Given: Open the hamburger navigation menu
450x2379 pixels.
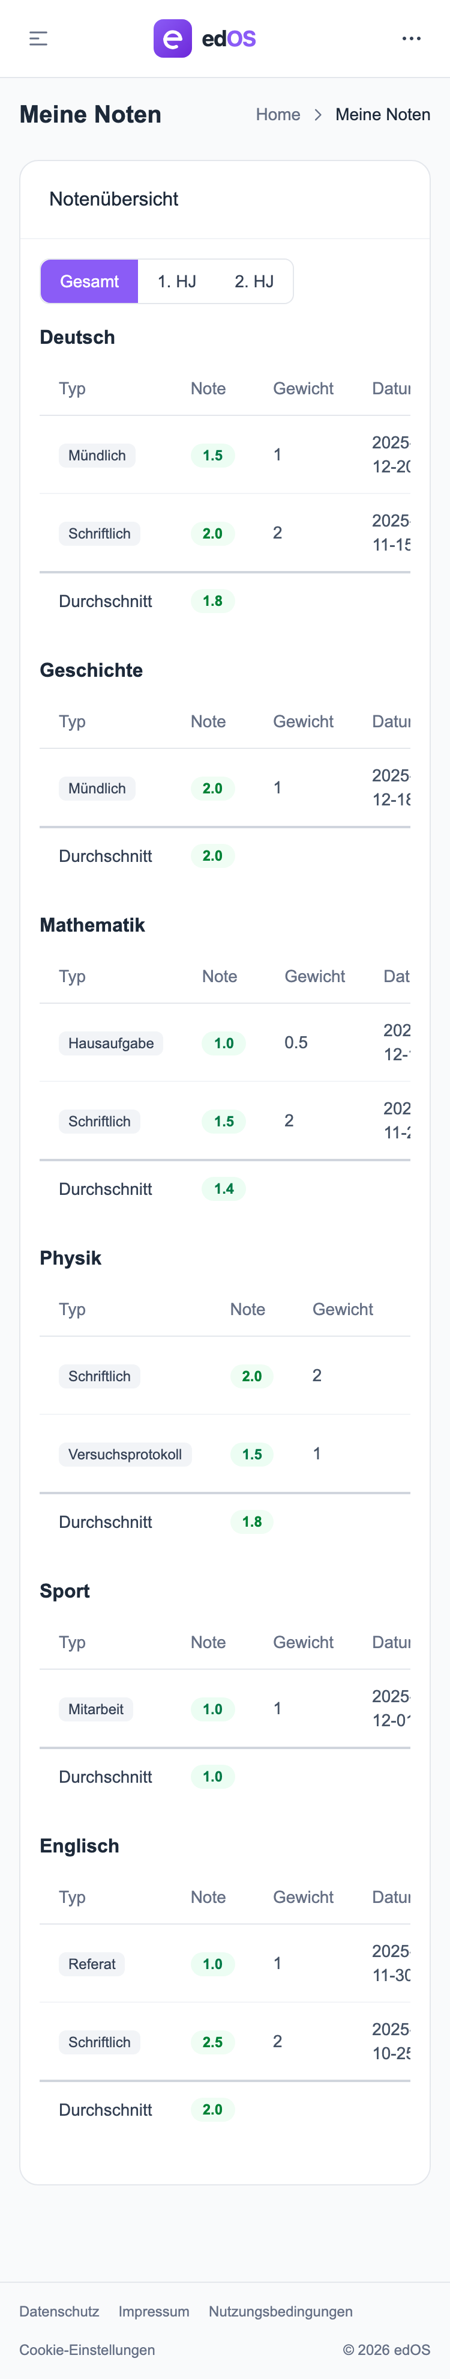Looking at the screenshot, I should pos(38,38).
